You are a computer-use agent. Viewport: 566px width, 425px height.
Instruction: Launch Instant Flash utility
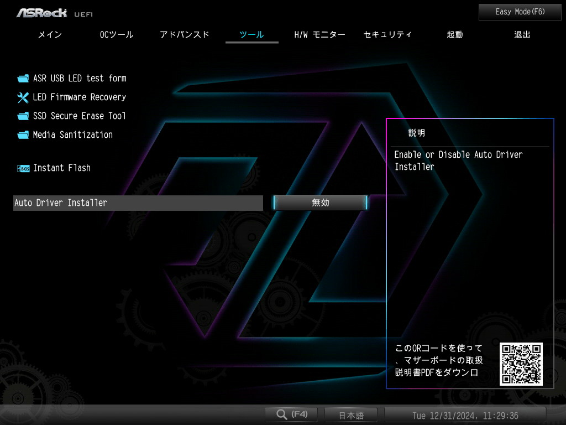(62, 168)
